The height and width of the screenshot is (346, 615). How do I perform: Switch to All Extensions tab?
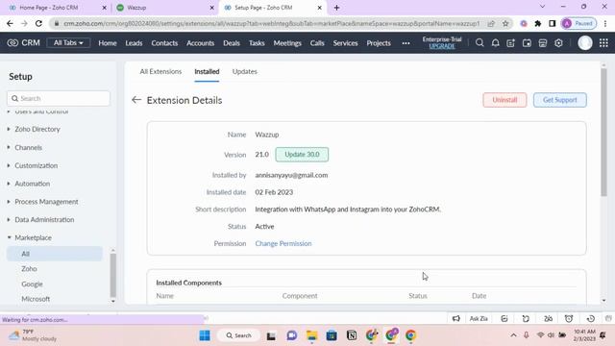click(160, 71)
